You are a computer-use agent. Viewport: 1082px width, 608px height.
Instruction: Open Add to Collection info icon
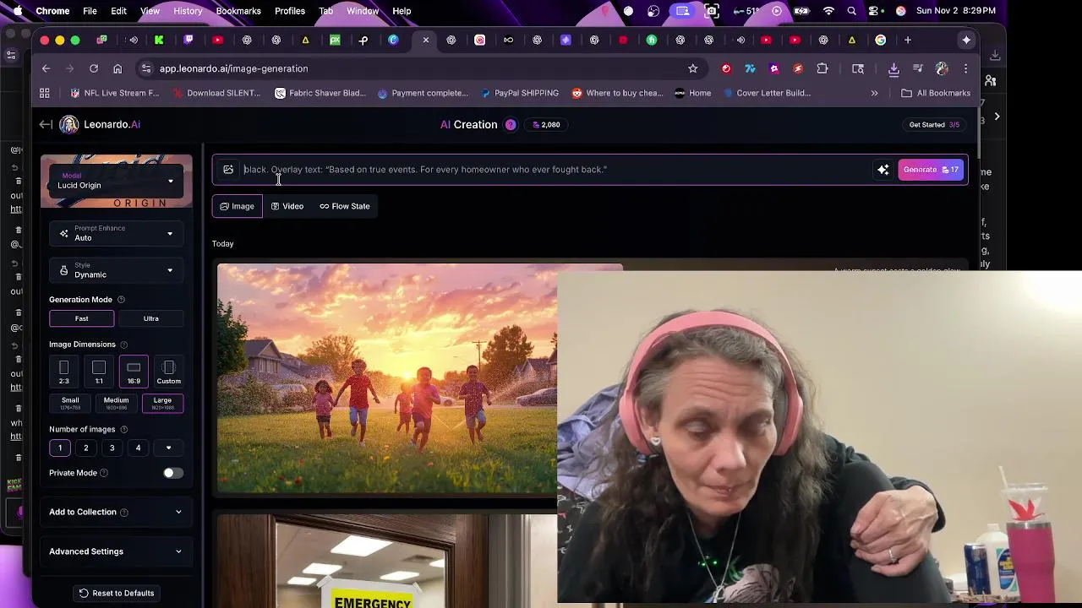point(124,513)
